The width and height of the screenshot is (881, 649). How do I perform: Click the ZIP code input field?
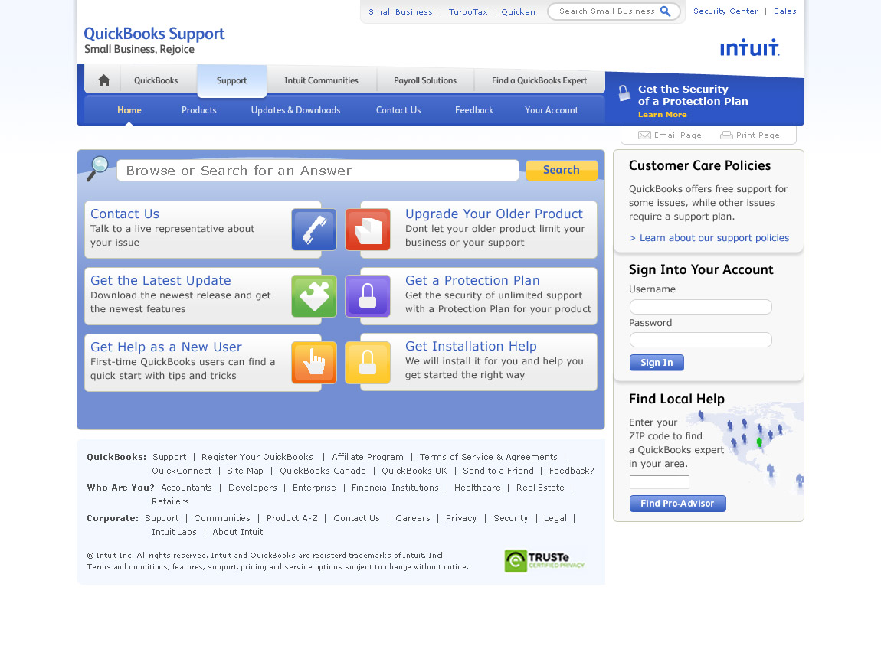[659, 482]
